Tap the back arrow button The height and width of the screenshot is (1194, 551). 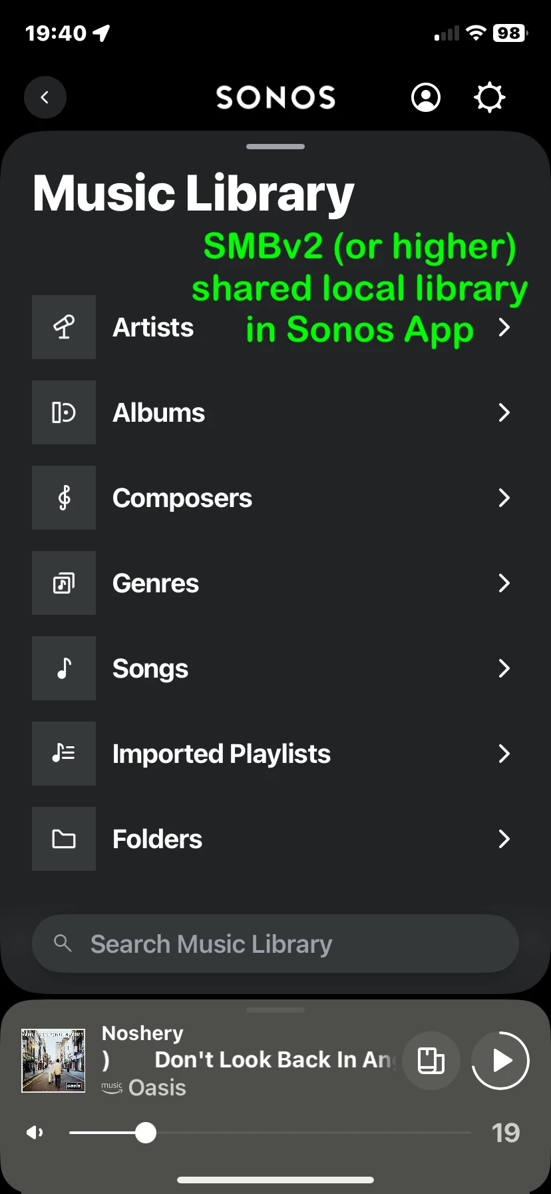pos(45,97)
